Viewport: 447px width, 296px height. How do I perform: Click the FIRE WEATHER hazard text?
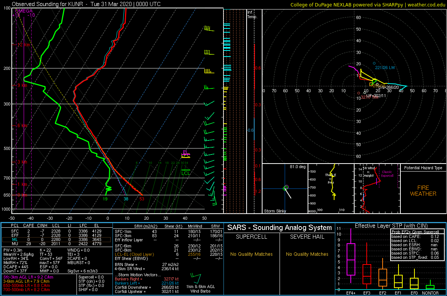[423, 191]
